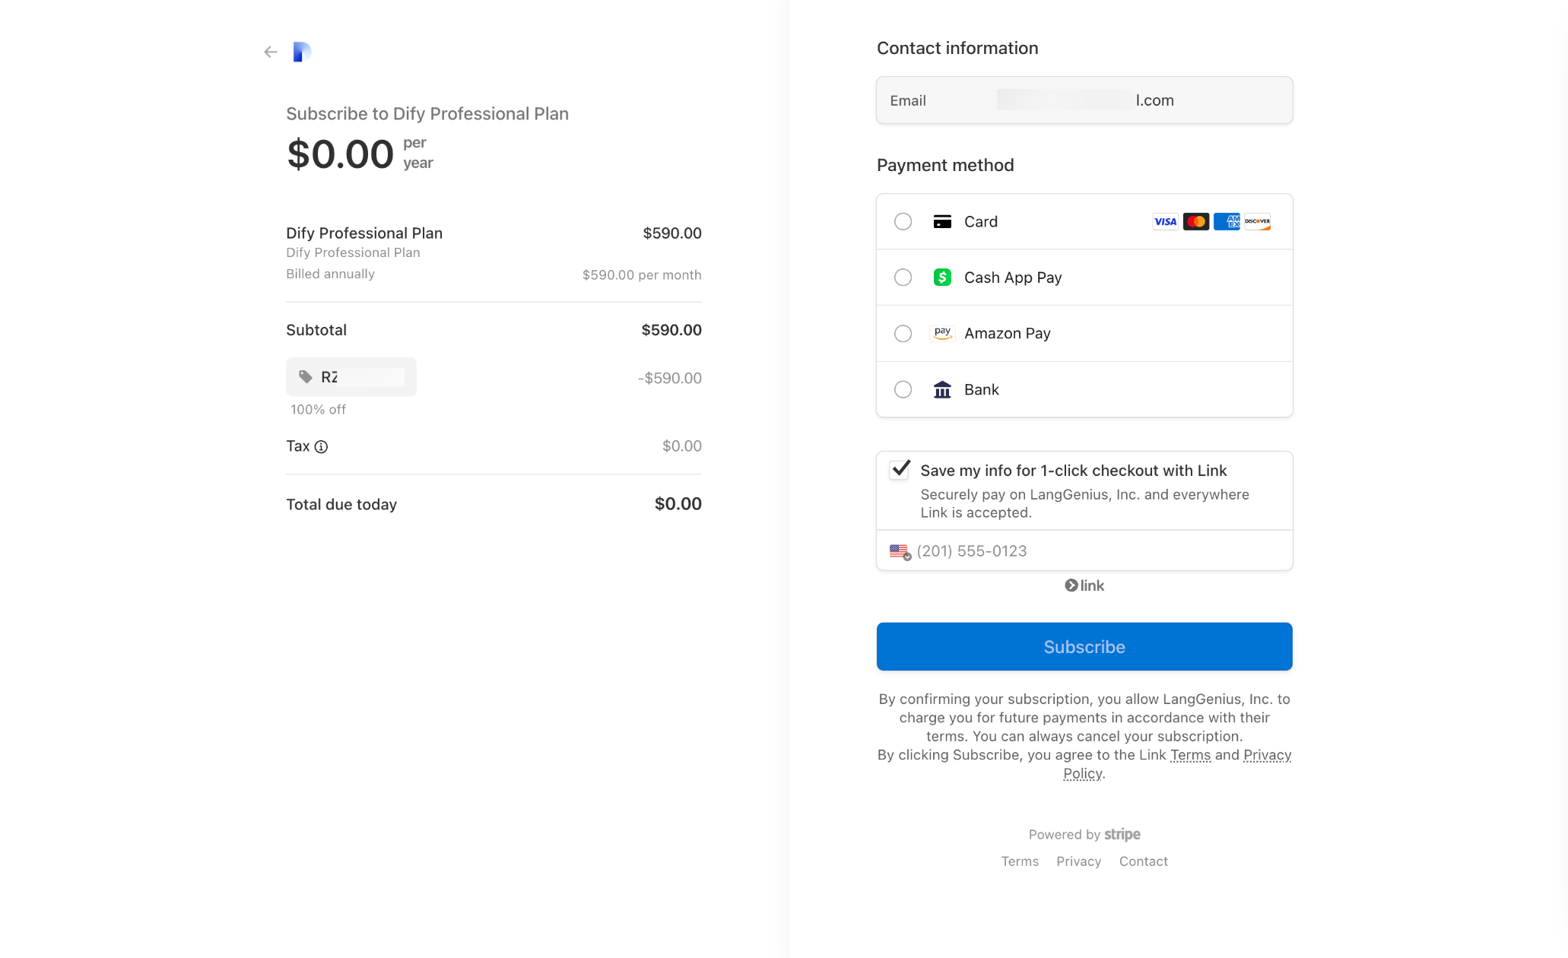Click the '-$590.00' discount amount
The image size is (1568, 958).
pos(669,379)
